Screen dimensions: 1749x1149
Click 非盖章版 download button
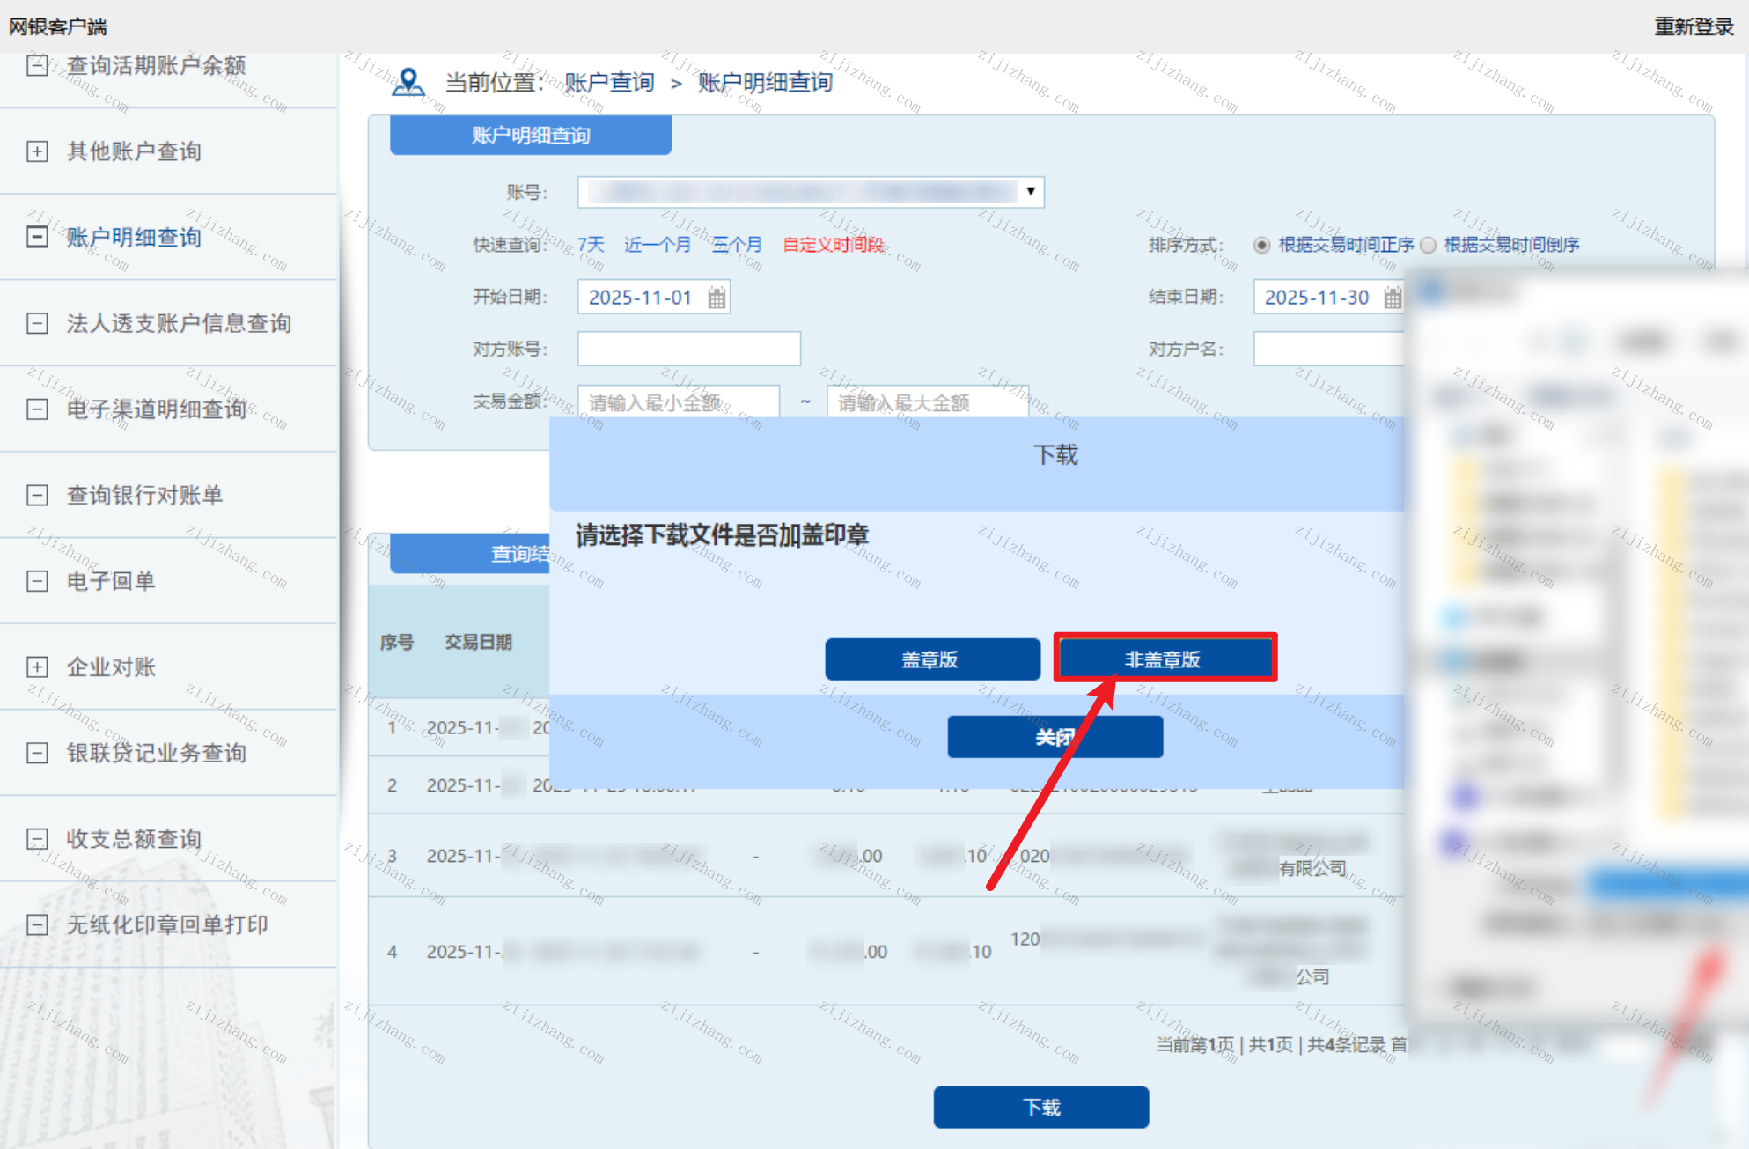pos(1164,659)
